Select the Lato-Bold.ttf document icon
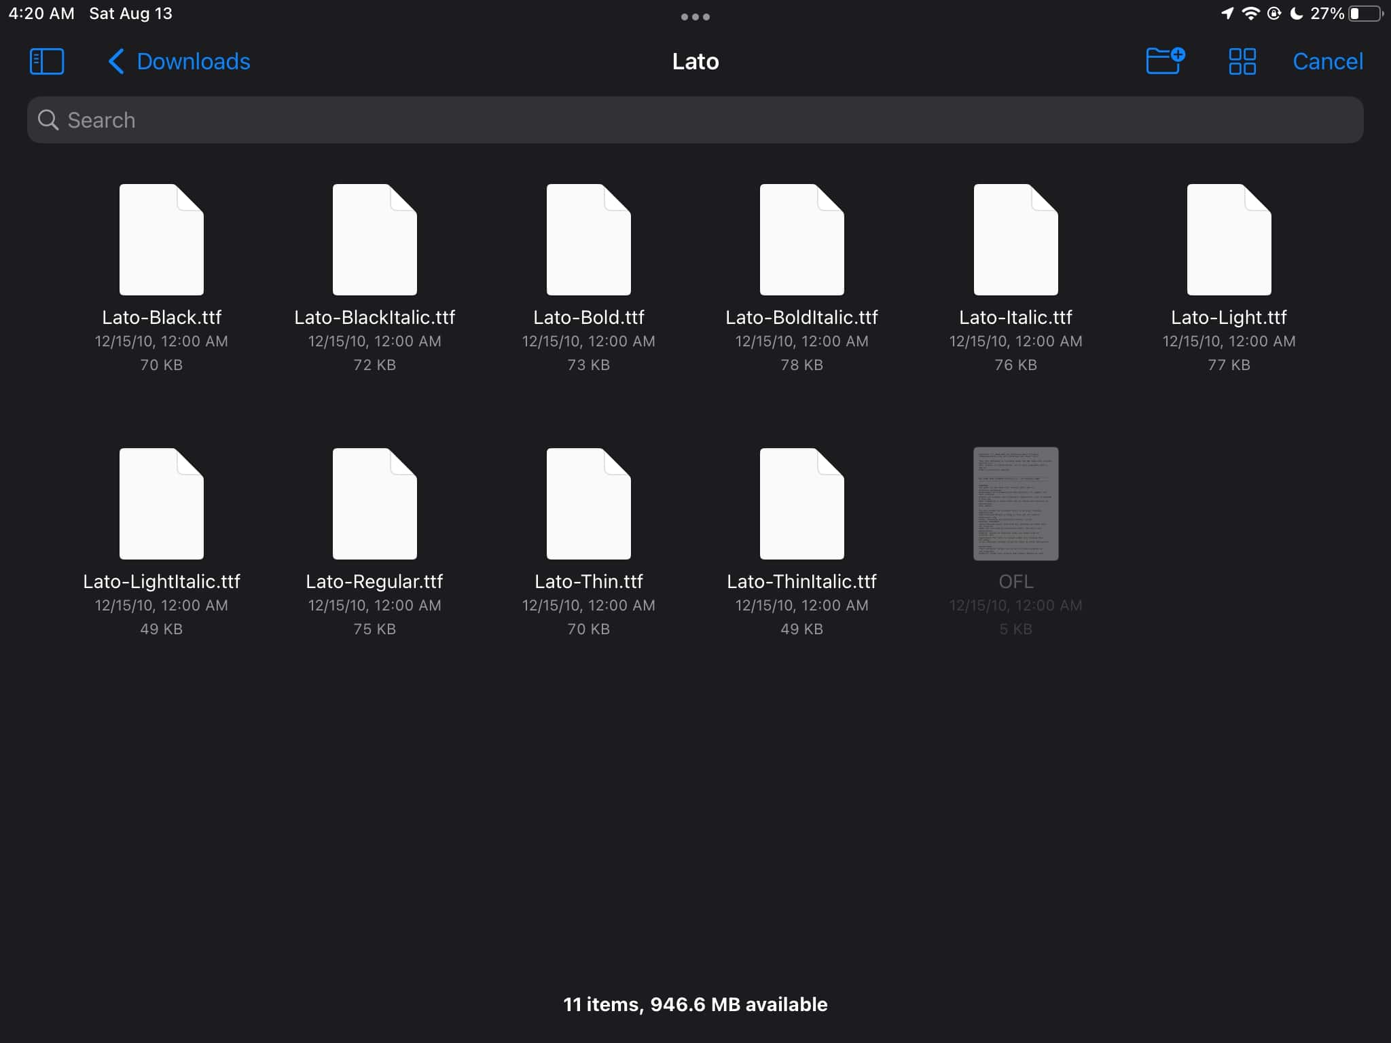This screenshot has height=1043, width=1391. coord(588,239)
